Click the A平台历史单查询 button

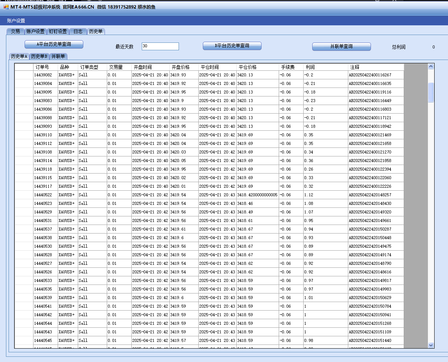(x=54, y=44)
